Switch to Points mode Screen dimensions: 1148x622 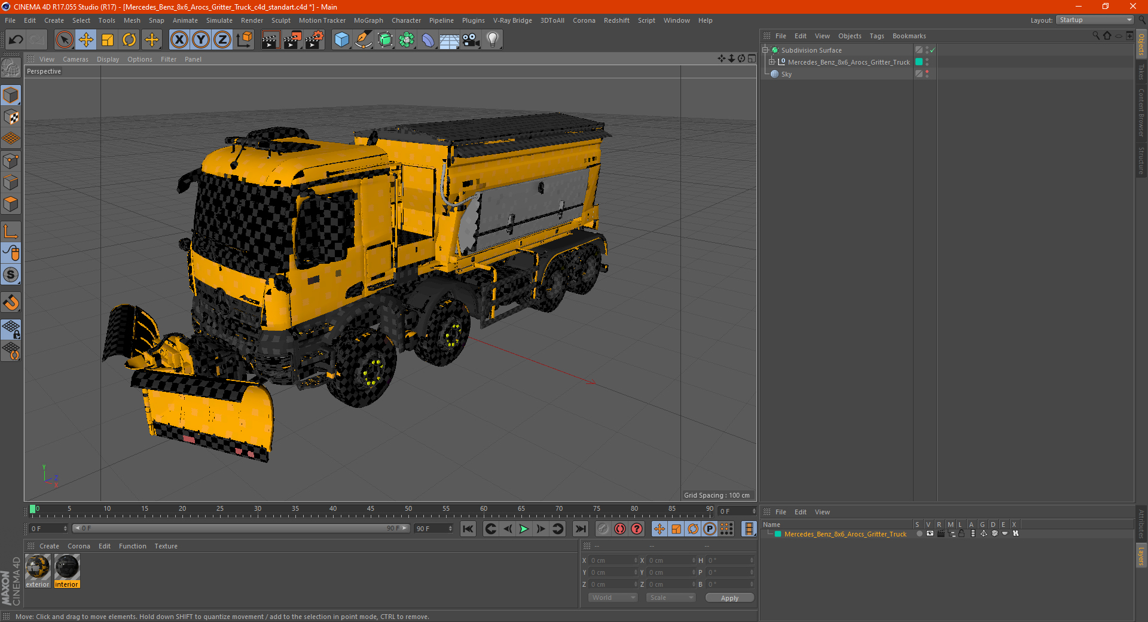[x=11, y=161]
